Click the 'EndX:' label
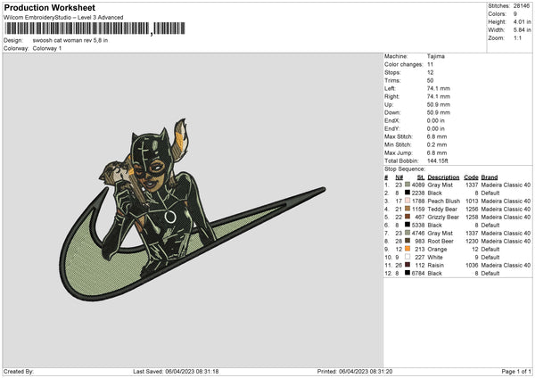 pos(392,120)
